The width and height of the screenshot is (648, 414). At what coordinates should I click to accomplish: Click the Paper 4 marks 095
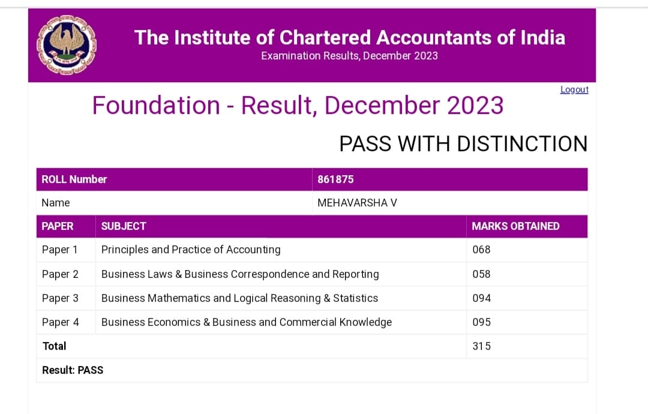tap(481, 322)
